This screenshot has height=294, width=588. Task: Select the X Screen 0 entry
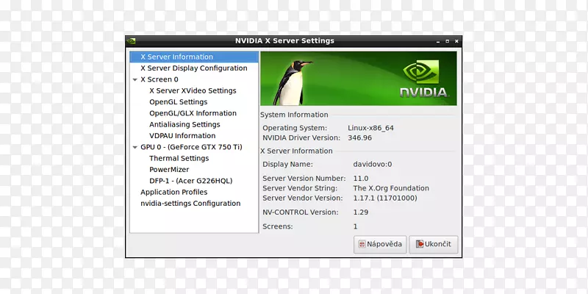(x=159, y=79)
